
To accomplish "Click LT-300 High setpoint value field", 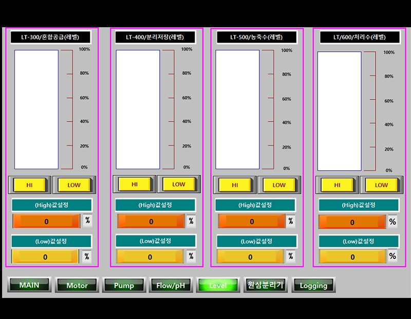I will point(46,222).
